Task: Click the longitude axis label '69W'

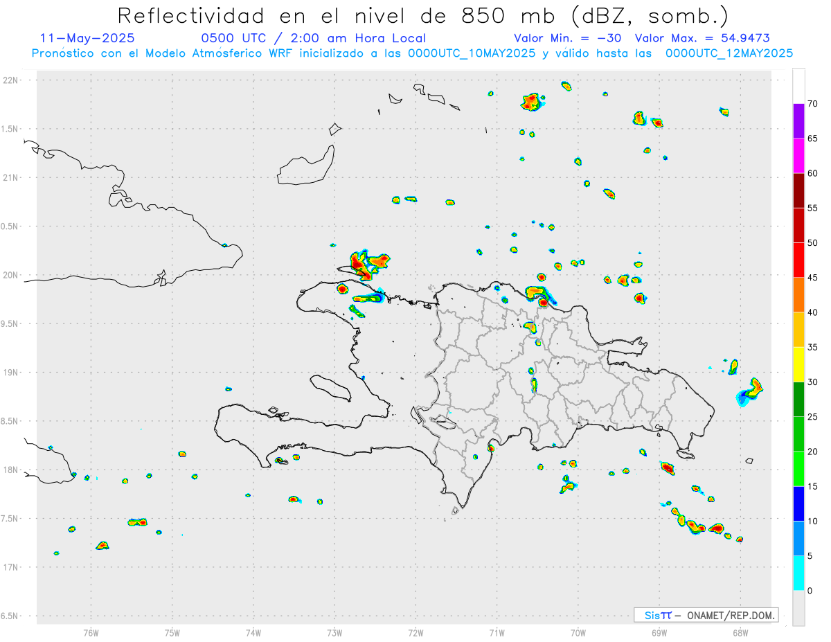Action: click(x=659, y=633)
